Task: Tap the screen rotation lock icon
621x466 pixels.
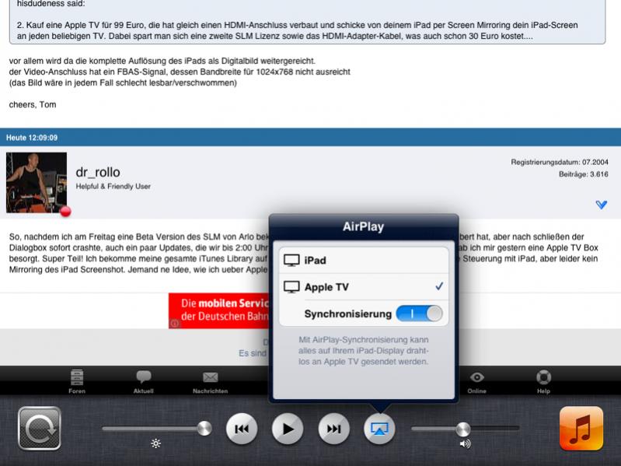Action: point(39,429)
